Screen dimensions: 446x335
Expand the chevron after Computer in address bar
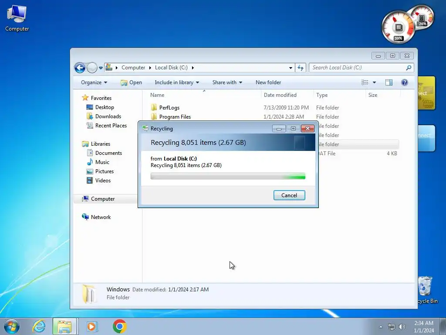(150, 68)
